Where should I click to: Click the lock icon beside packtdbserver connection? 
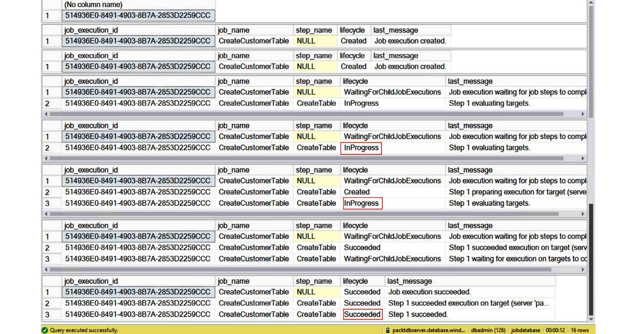tap(388, 330)
